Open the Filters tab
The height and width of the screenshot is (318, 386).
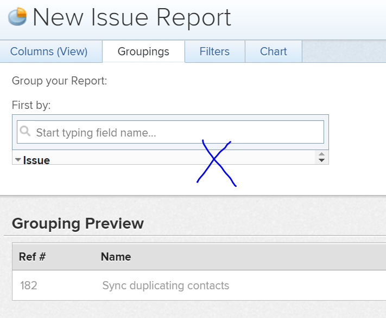214,52
